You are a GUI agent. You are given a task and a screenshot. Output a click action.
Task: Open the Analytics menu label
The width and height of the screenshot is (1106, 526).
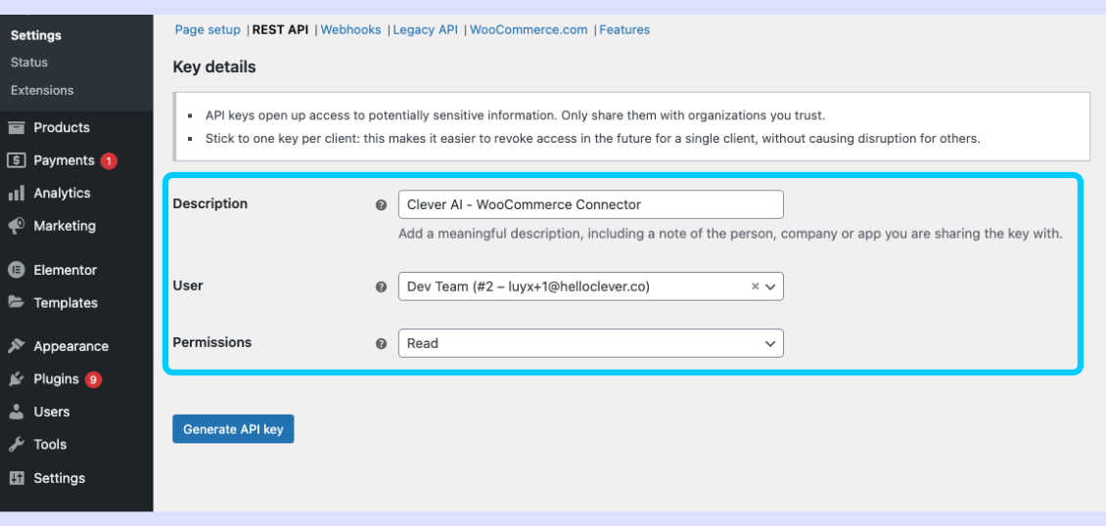coord(62,193)
